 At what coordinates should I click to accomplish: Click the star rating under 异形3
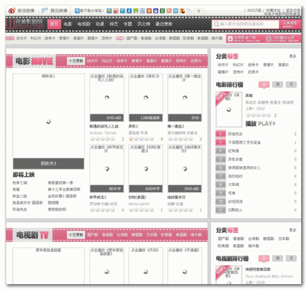[x=142, y=139]
